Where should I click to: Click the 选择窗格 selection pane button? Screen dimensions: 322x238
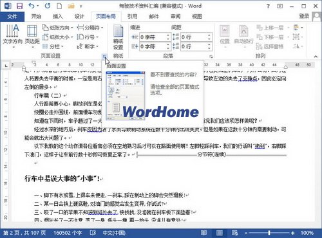[x=270, y=46]
